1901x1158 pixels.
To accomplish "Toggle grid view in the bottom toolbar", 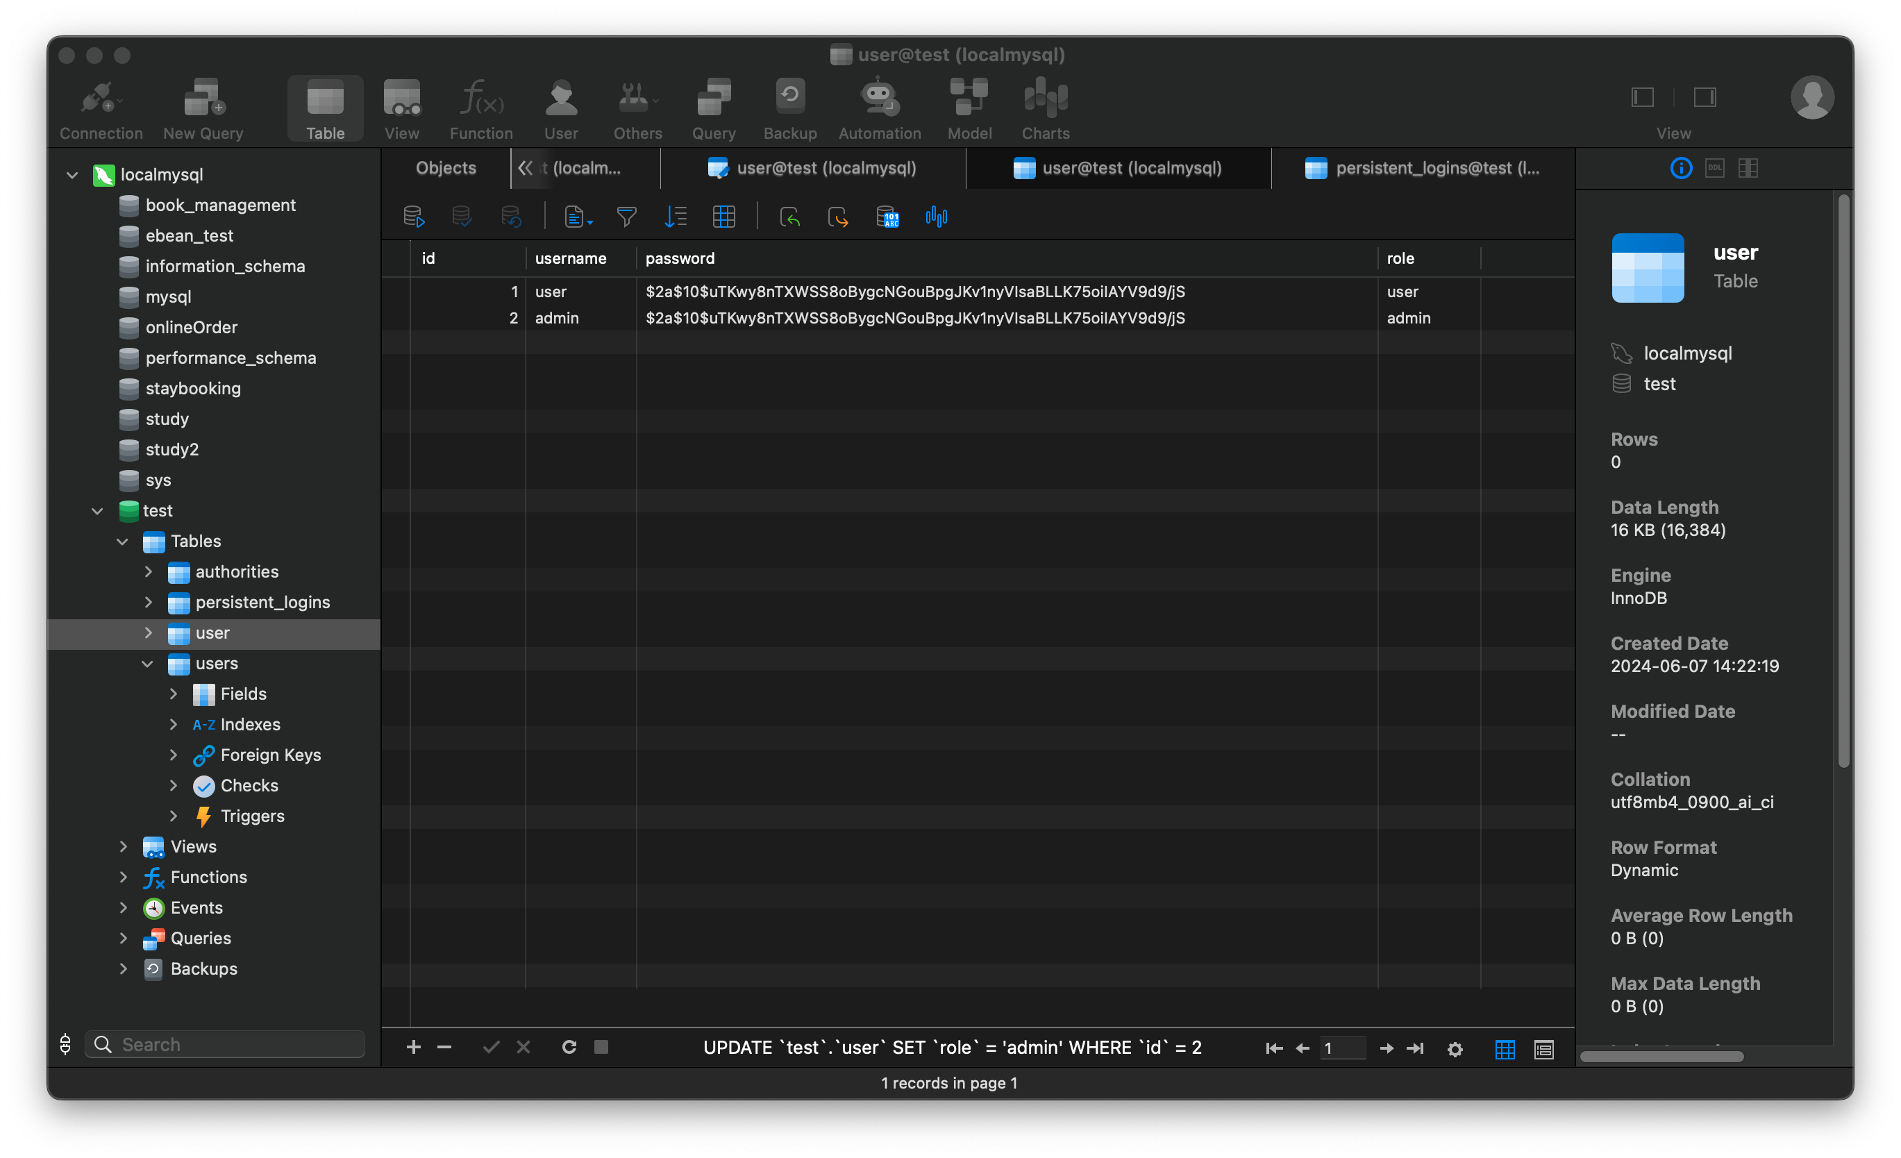I will [x=1504, y=1048].
